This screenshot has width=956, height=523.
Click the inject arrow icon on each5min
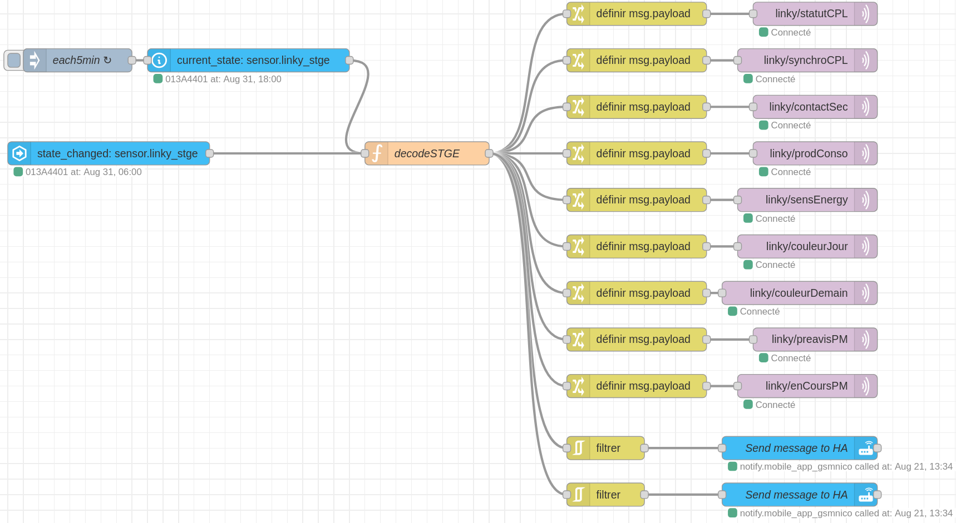point(35,60)
